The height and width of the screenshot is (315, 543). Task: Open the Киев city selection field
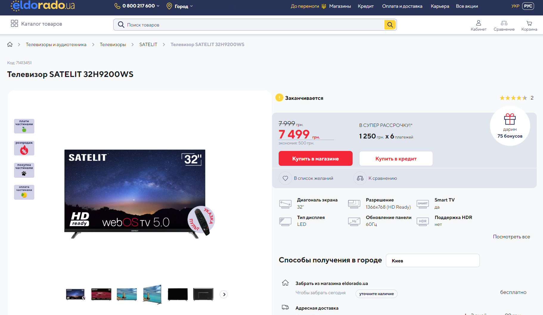pyautogui.click(x=432, y=261)
